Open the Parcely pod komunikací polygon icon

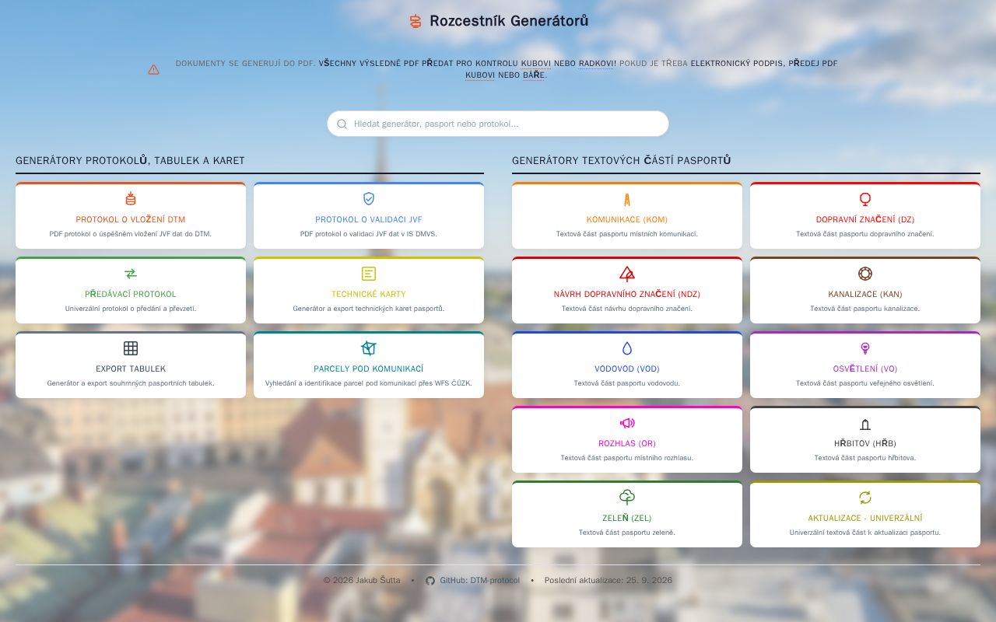coord(369,348)
